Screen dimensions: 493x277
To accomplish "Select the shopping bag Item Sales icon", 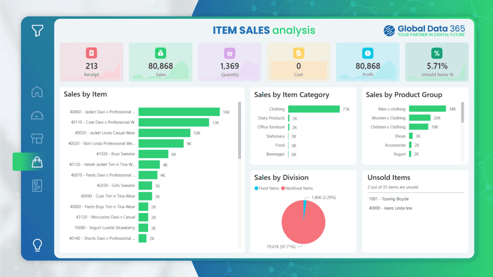I will tap(37, 162).
